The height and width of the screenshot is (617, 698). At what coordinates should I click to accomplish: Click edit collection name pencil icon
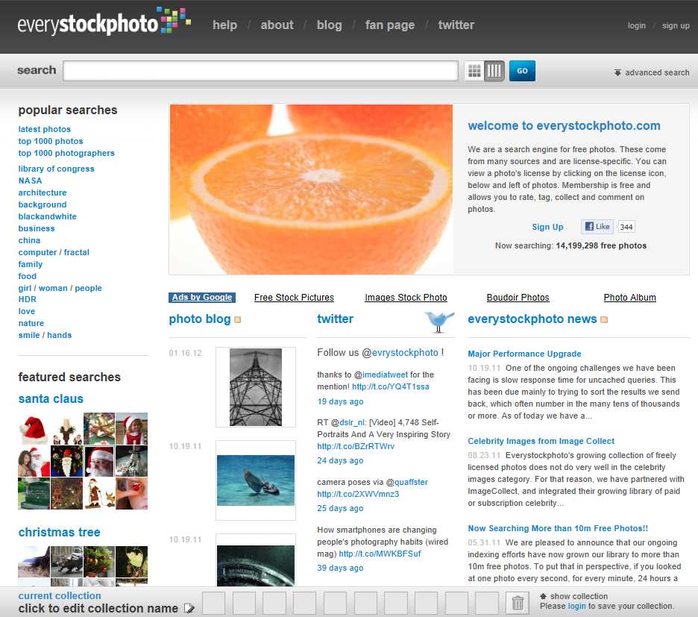189,609
